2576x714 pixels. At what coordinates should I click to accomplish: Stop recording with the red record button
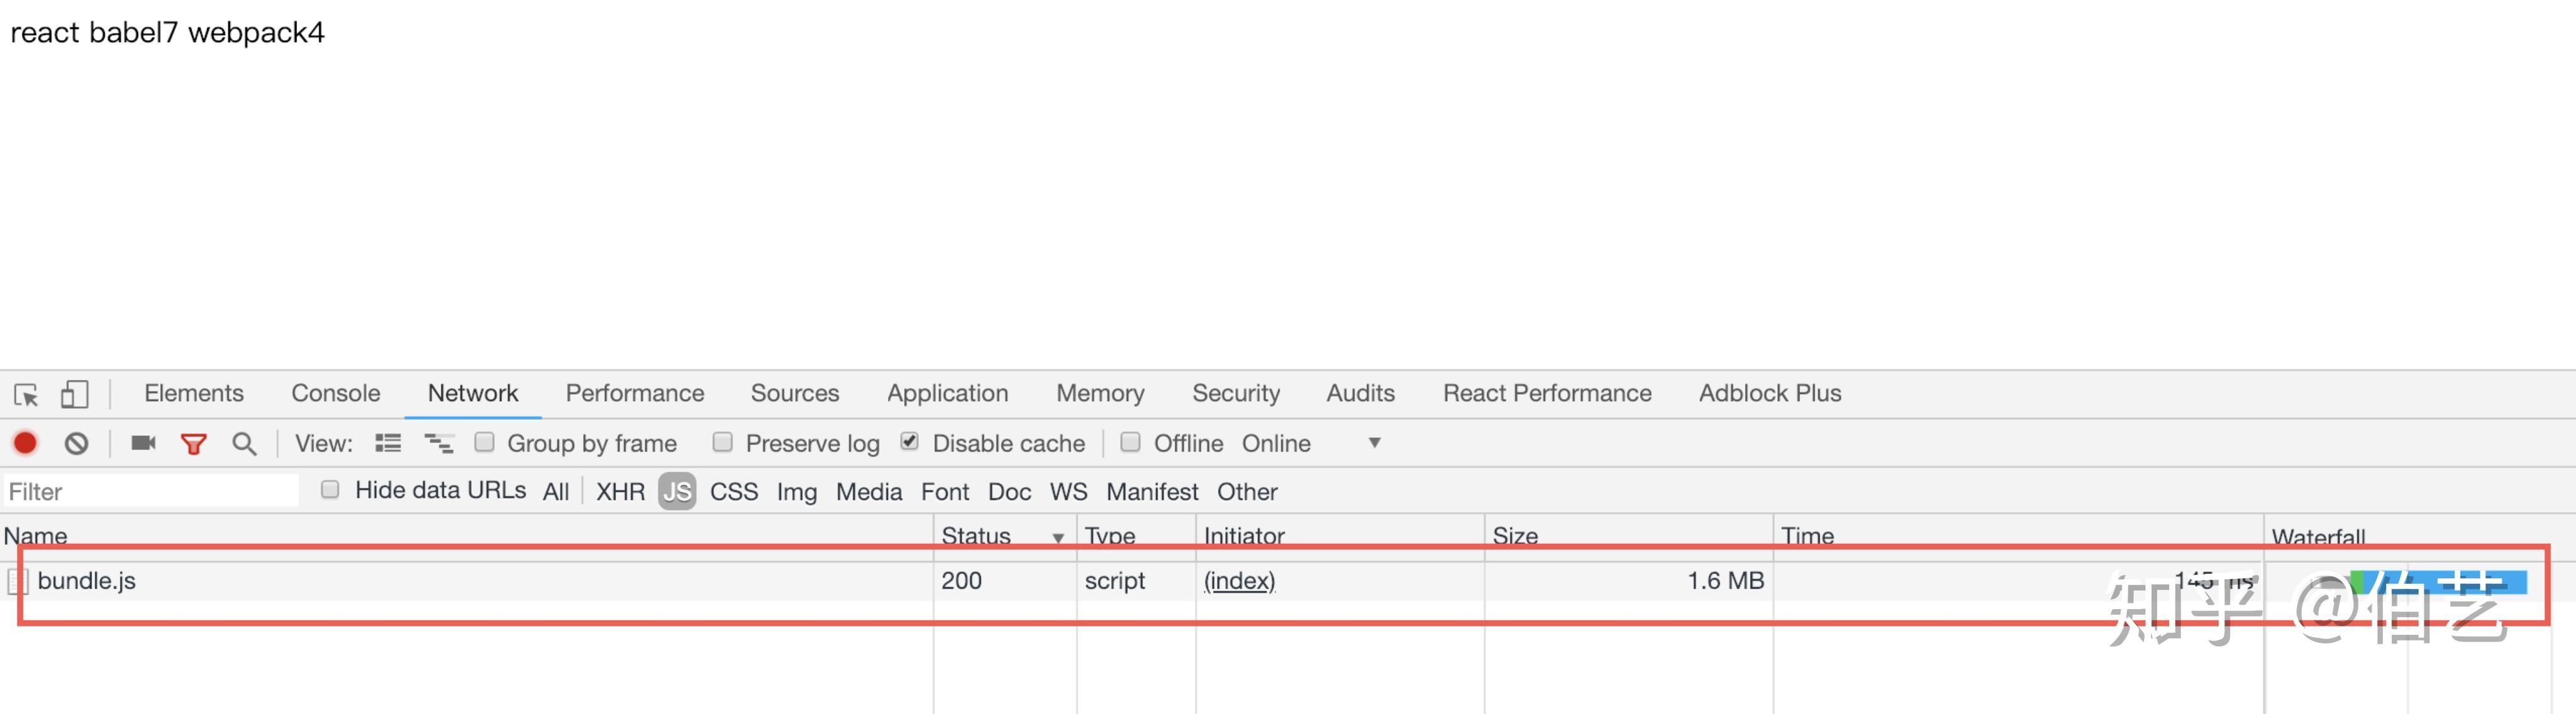click(25, 443)
